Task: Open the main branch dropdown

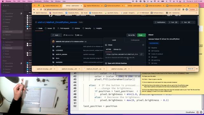Action: point(56,35)
